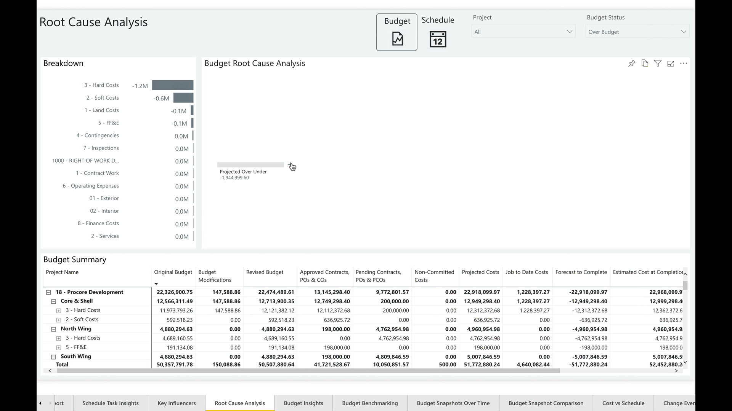Open filters on visual via funnel icon

(x=658, y=64)
